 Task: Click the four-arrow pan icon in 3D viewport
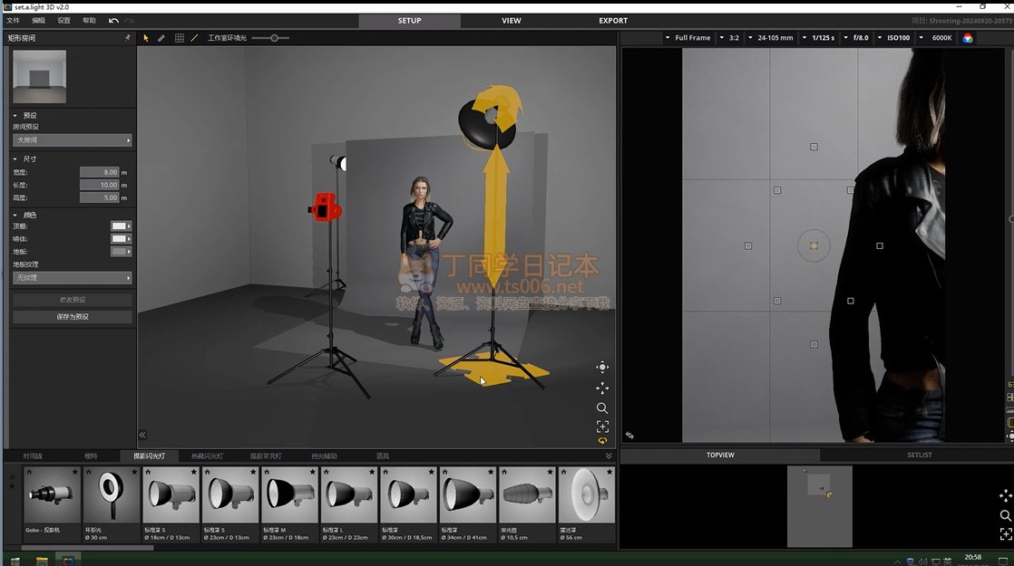(602, 388)
